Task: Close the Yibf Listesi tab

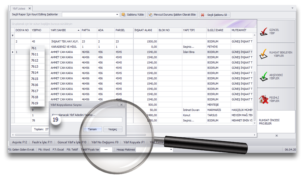Action: pos(30,9)
